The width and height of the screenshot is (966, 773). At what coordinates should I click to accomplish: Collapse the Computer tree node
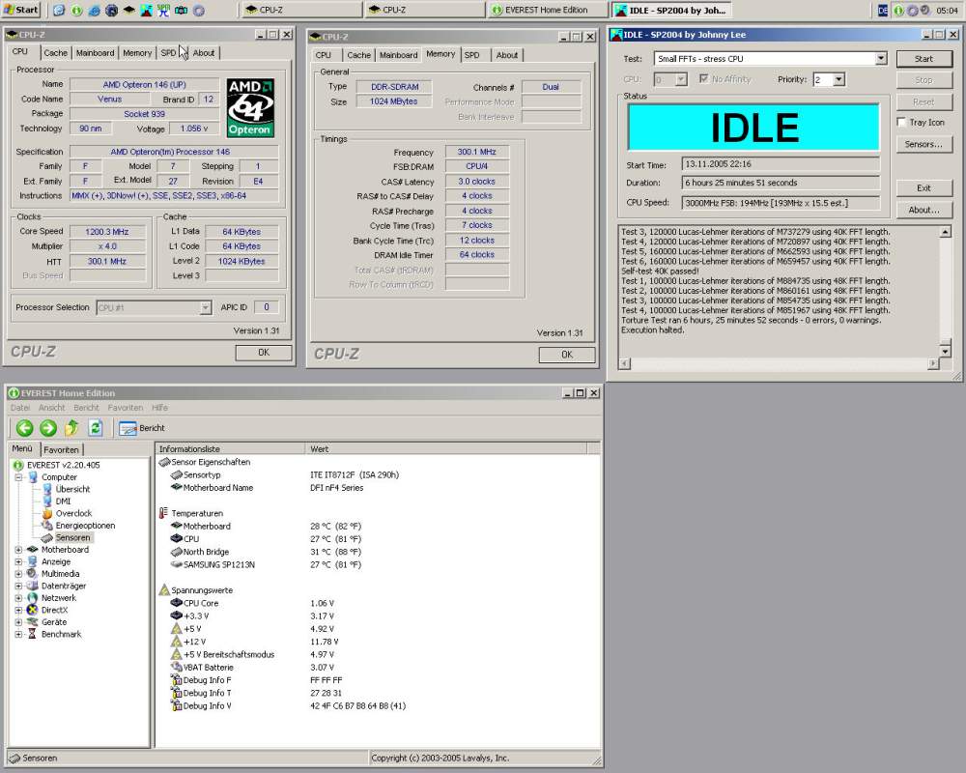point(18,477)
